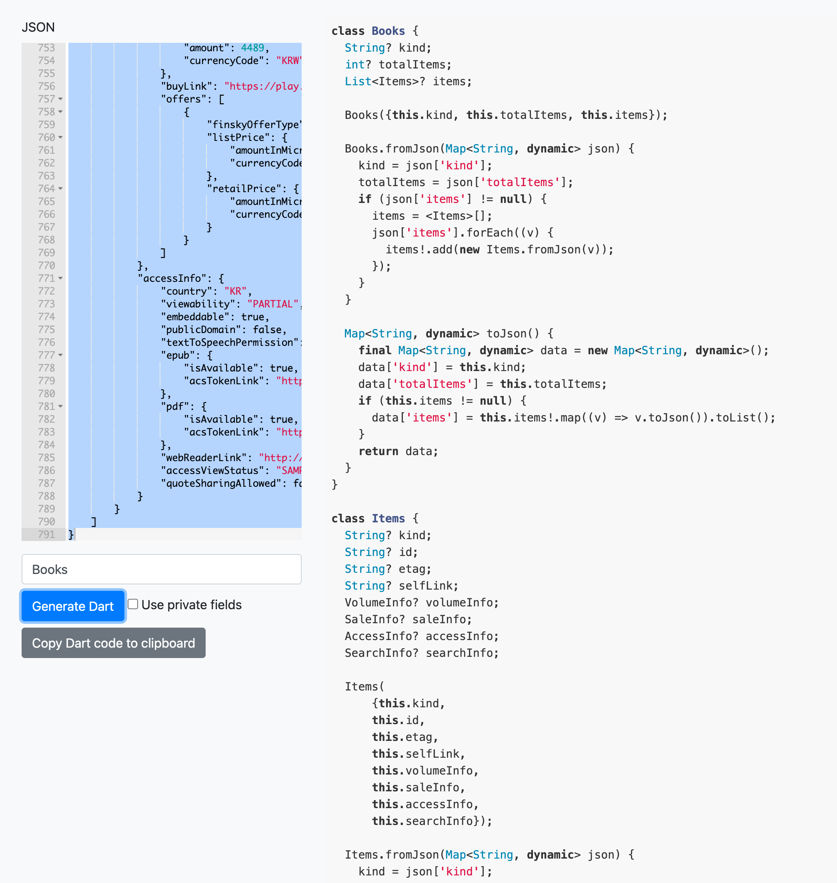The height and width of the screenshot is (883, 837).
Task: Click the Generate Dart button
Action: [73, 606]
